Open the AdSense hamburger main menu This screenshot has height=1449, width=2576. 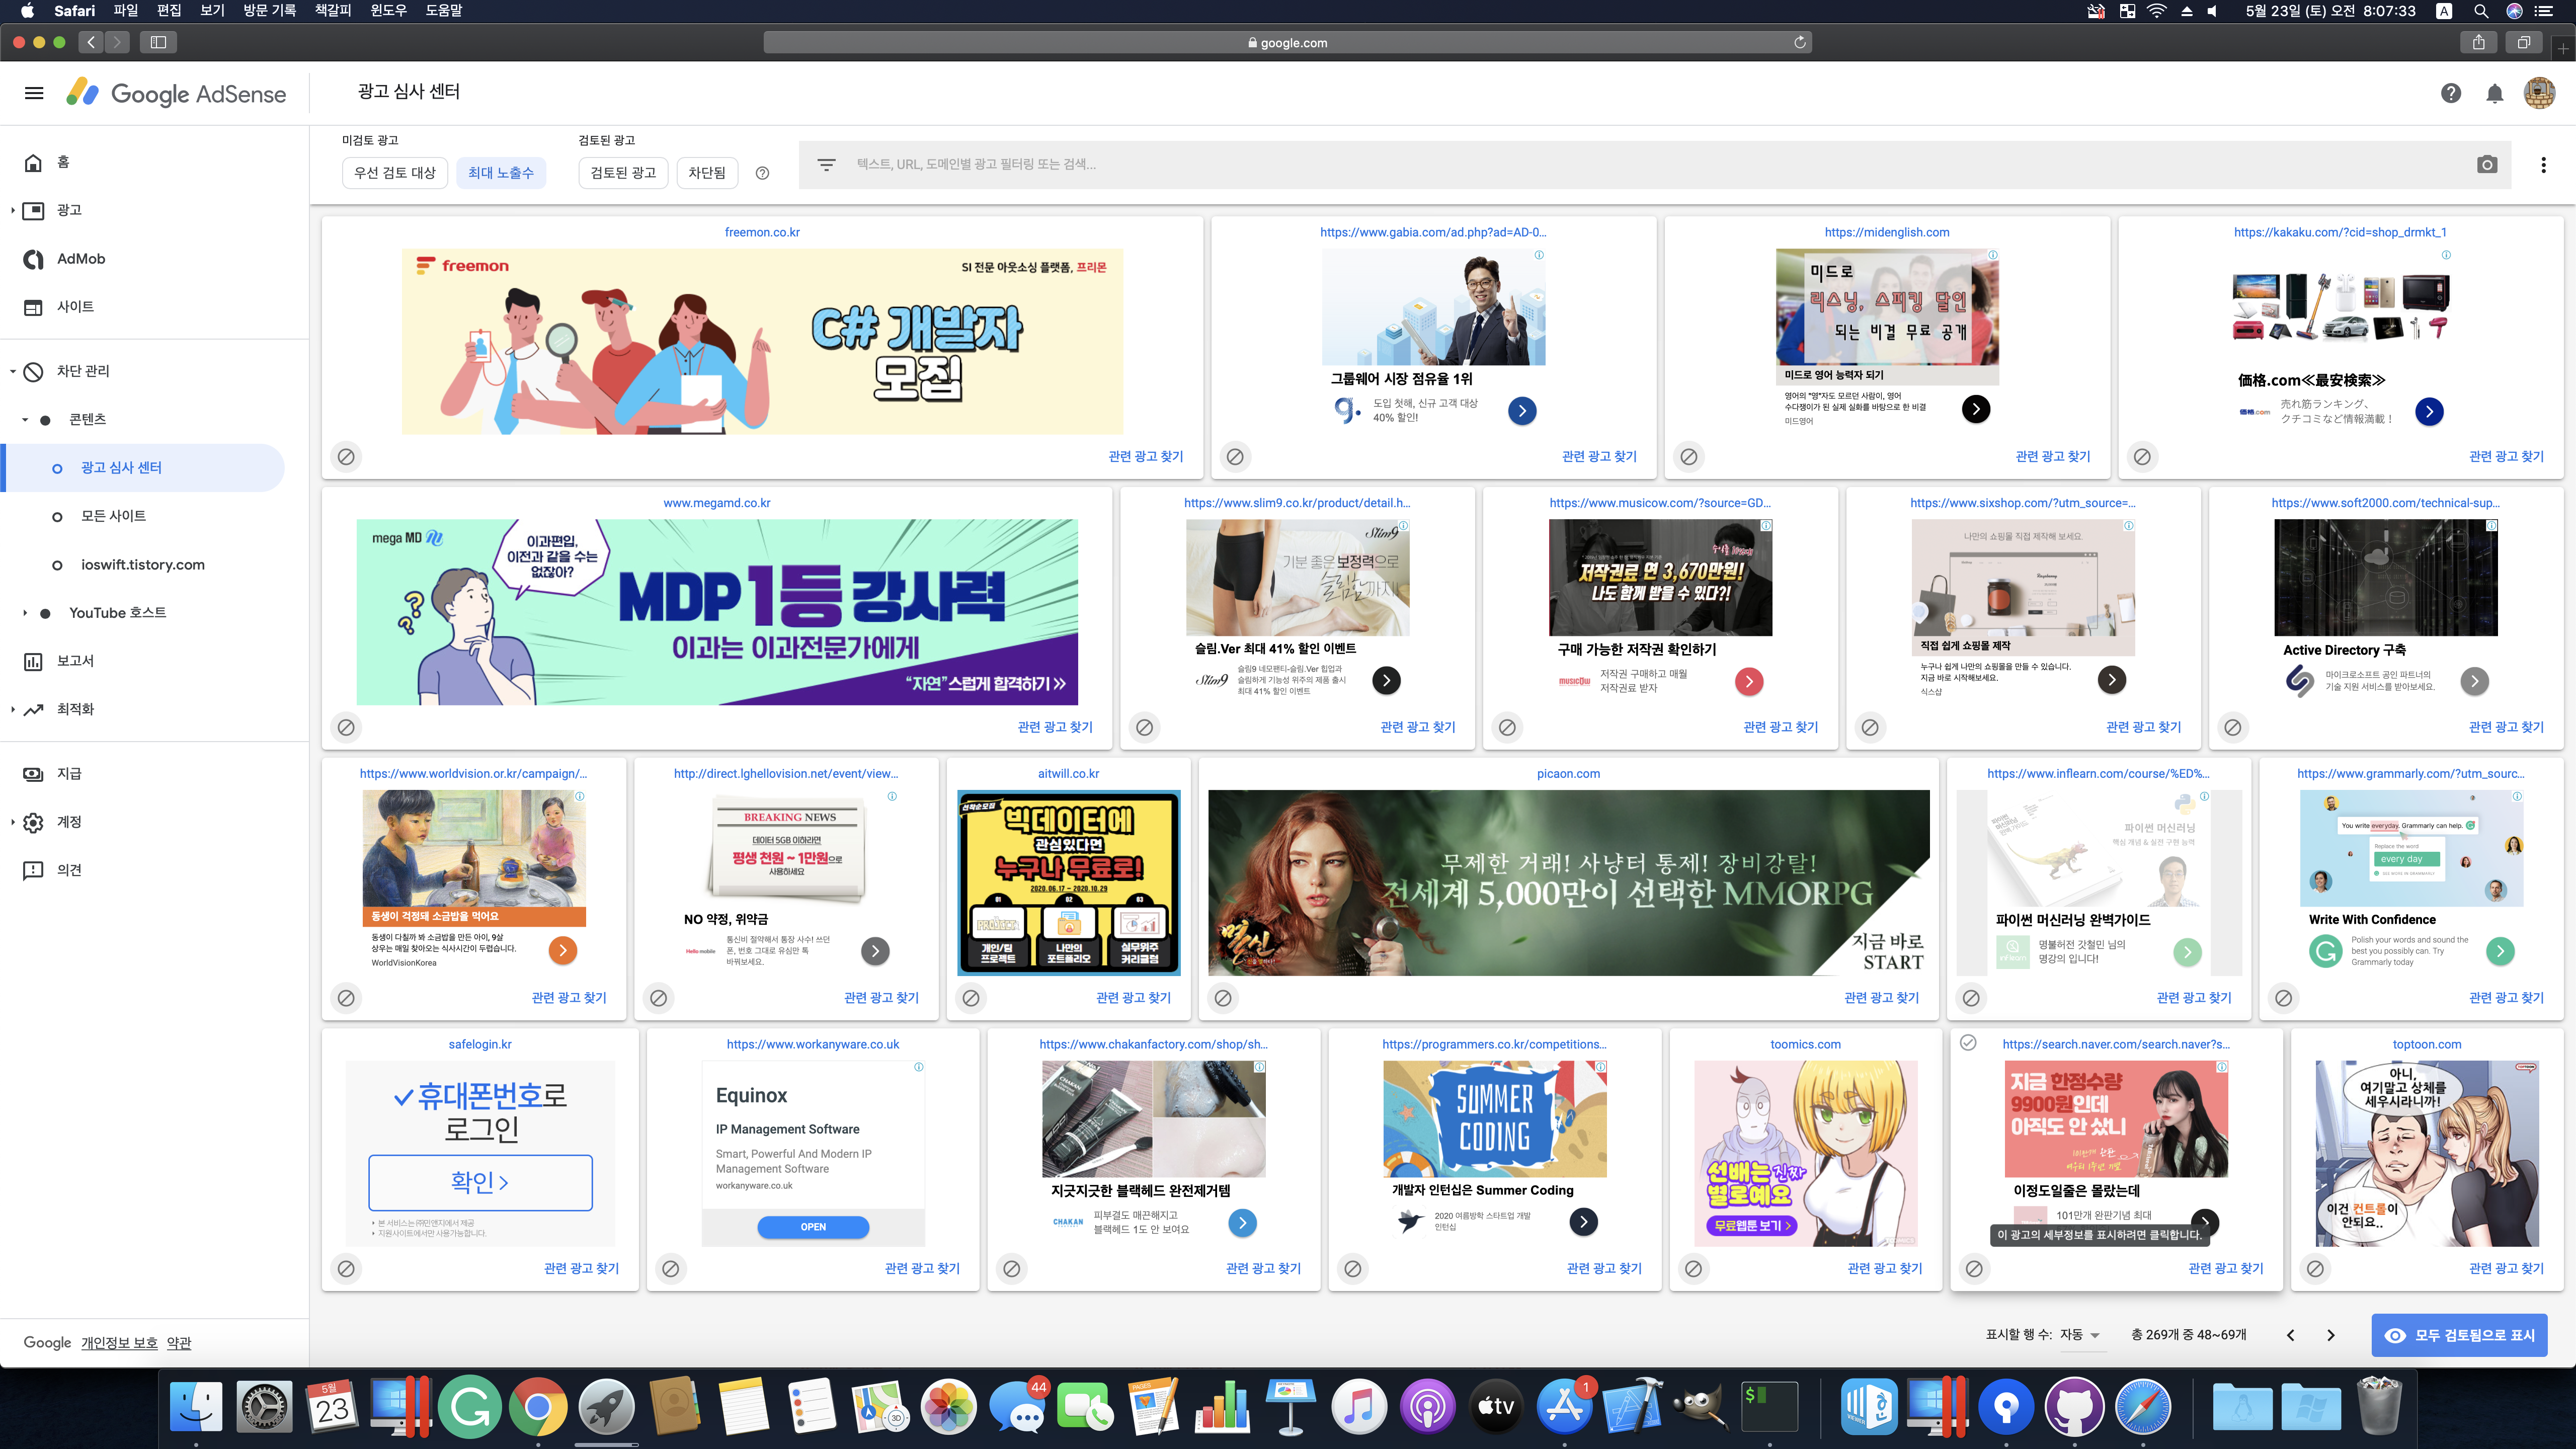click(34, 93)
